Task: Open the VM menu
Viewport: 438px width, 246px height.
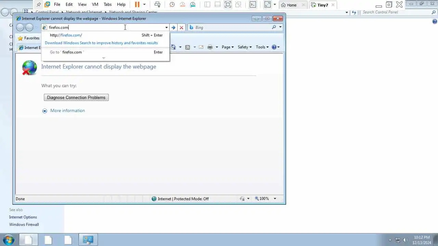Action: (x=95, y=4)
